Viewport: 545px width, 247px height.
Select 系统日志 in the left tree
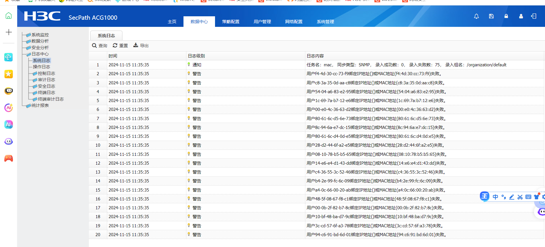(x=42, y=61)
